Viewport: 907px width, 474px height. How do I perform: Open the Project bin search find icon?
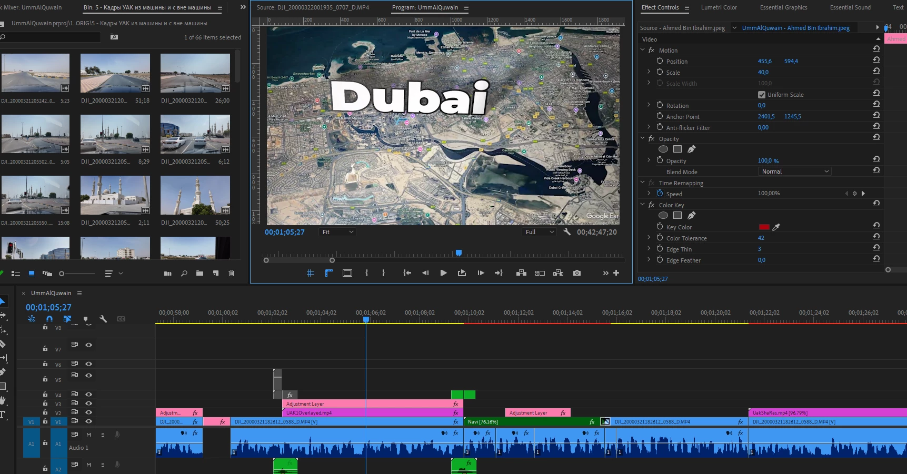click(184, 274)
